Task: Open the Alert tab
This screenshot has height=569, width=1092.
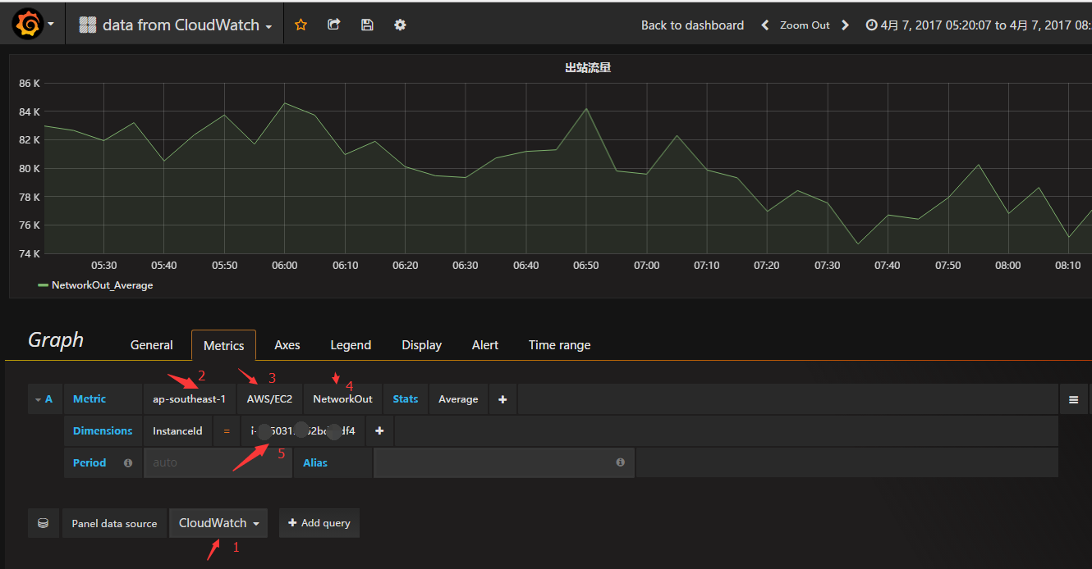Action: coord(484,345)
